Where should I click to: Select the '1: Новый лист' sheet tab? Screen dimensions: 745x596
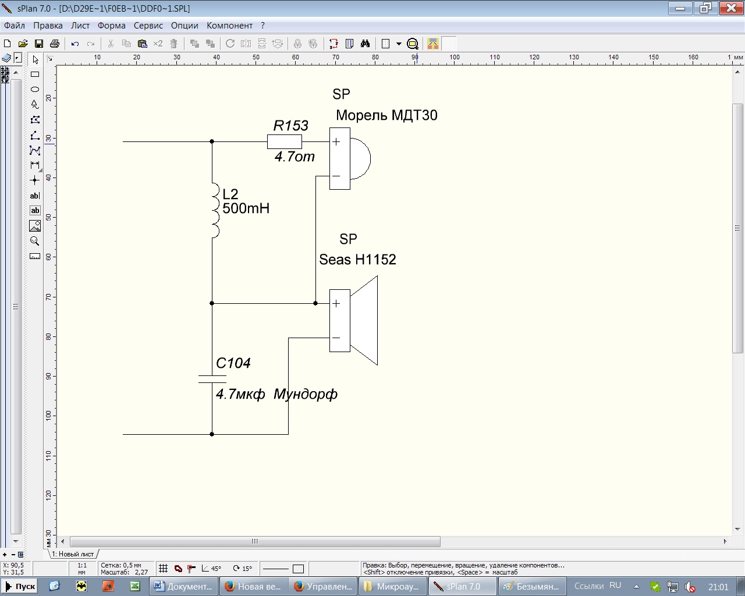pos(73,554)
